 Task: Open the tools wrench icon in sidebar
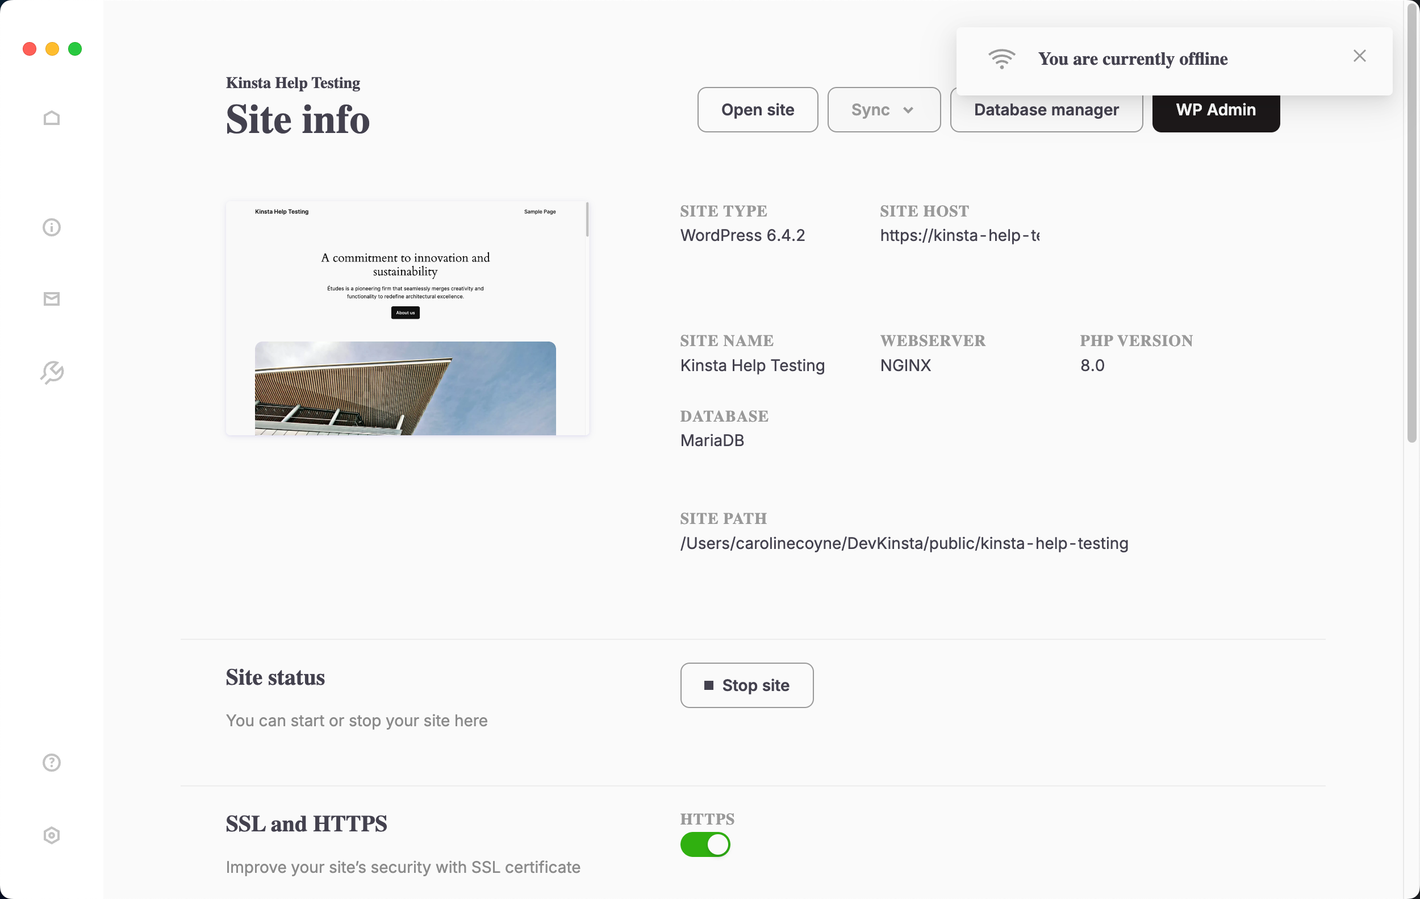click(x=51, y=372)
